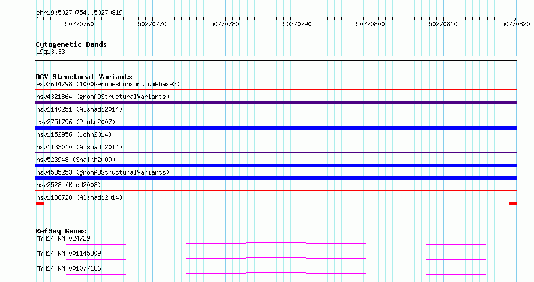Click ruler position 50270810
The height and width of the screenshot is (282, 534).
(443, 24)
